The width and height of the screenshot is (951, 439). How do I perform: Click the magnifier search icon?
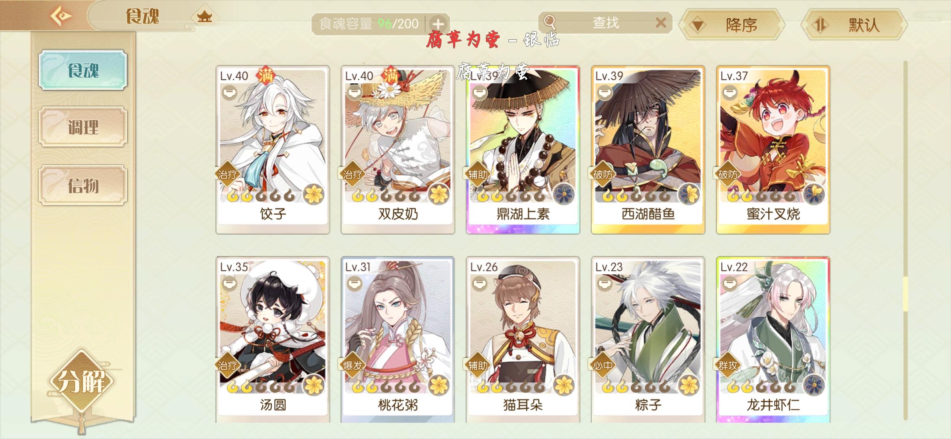[x=550, y=22]
